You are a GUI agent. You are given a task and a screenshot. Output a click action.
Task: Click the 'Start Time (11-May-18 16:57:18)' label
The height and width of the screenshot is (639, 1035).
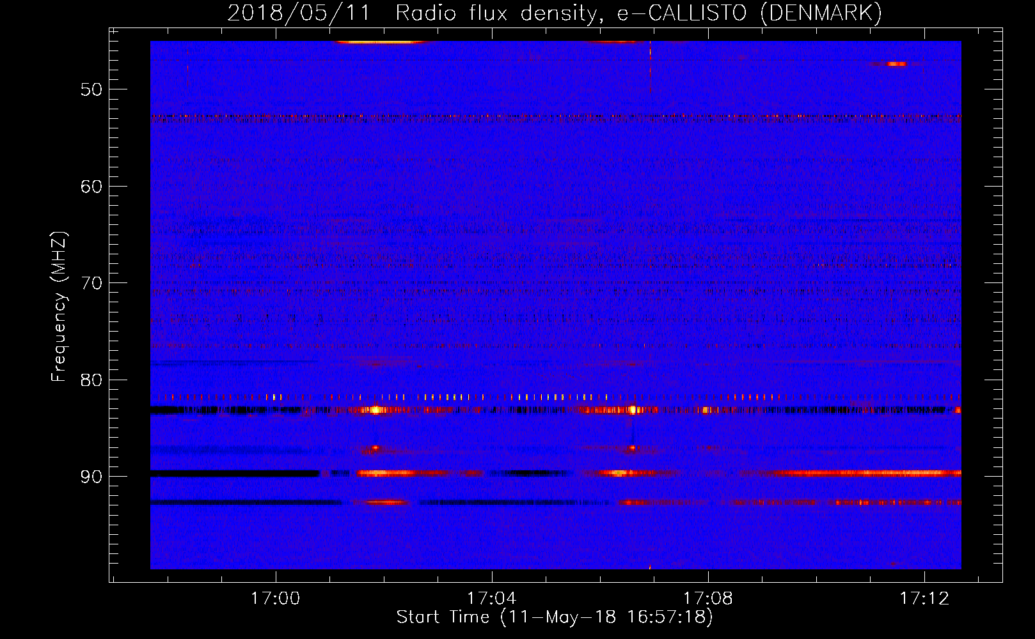pos(554,617)
